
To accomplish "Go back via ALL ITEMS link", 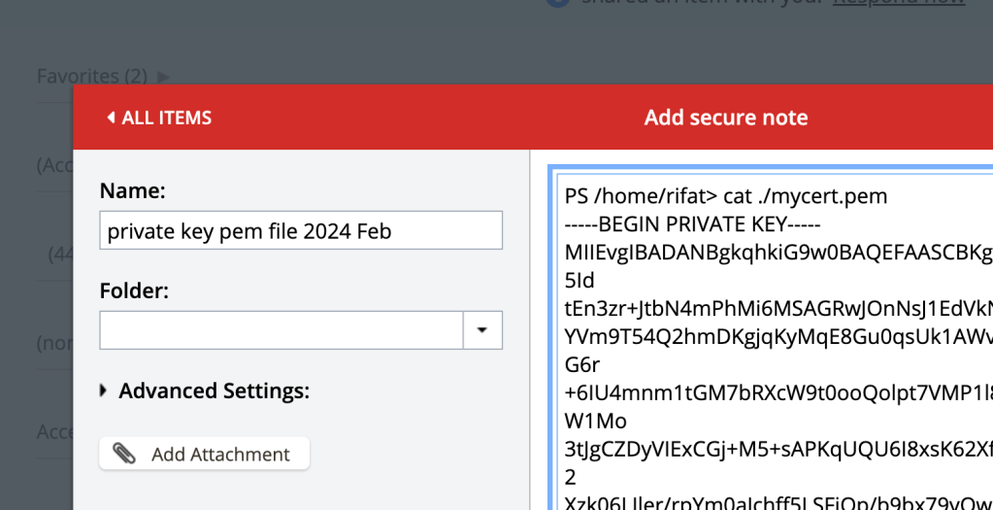I will 159,118.
